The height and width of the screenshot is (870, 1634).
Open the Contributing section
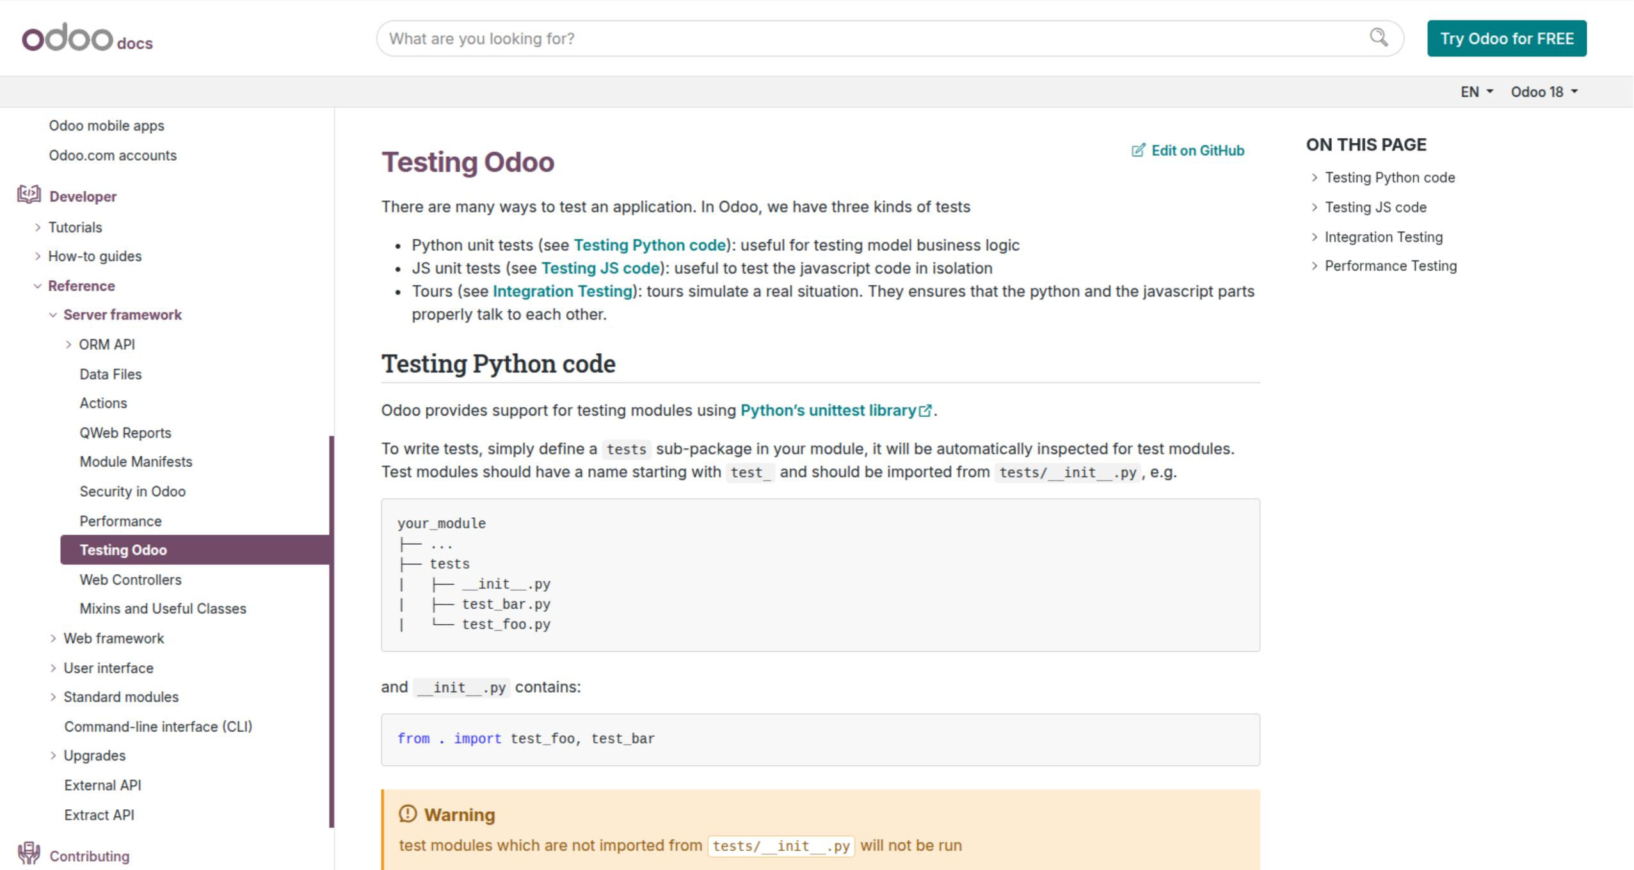click(x=90, y=856)
